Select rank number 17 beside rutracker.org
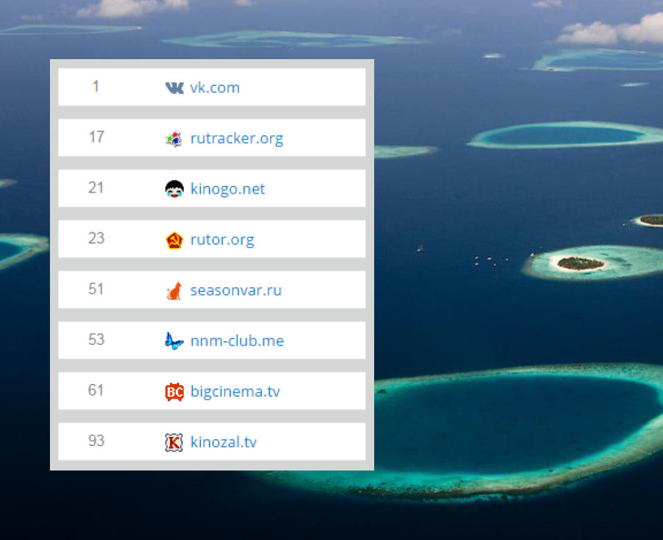 click(96, 137)
